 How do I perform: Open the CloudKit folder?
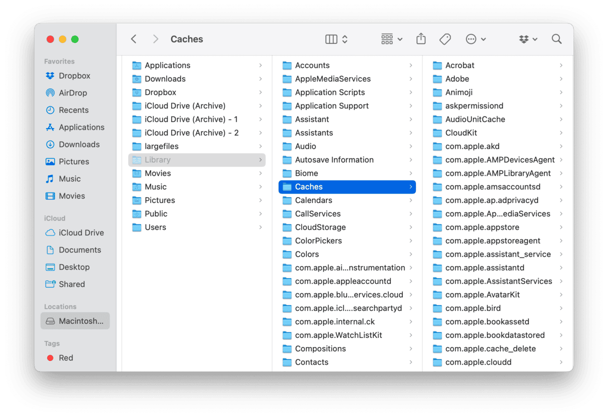tap(497, 133)
